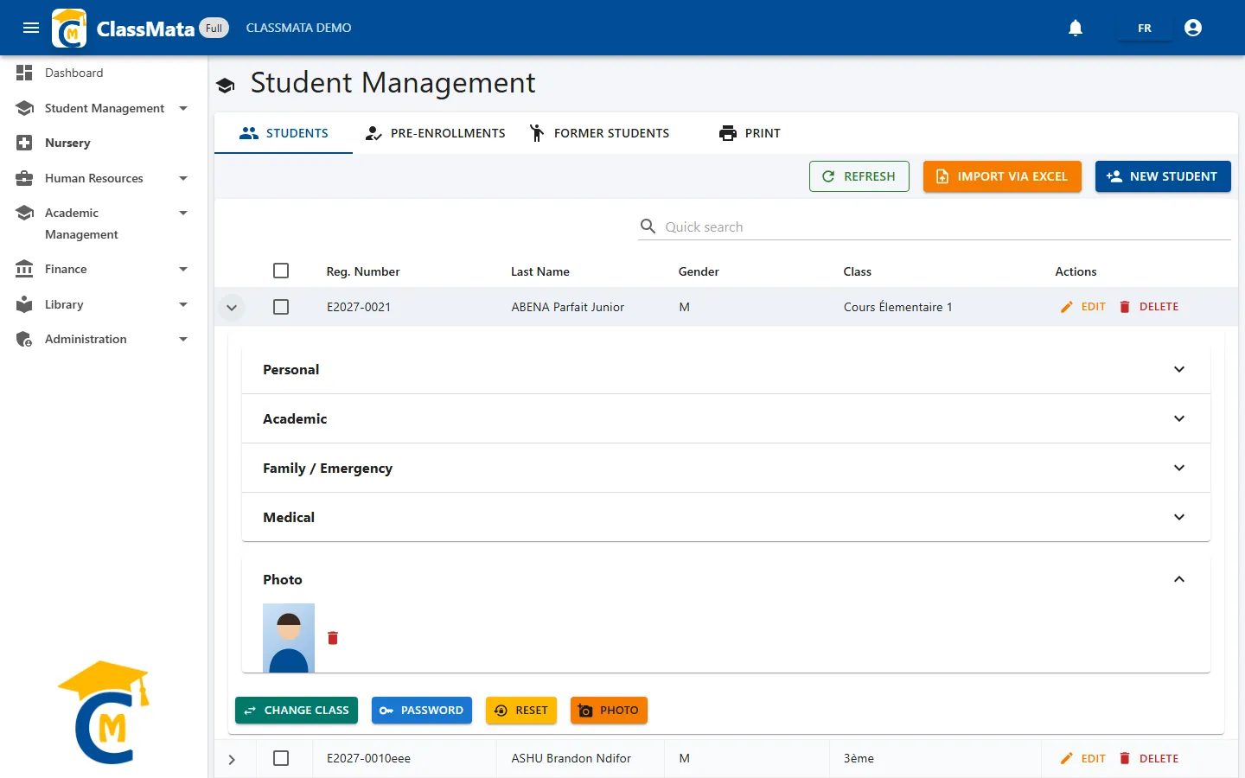
Task: Click the Academic Management sidebar icon
Action: [24, 213]
